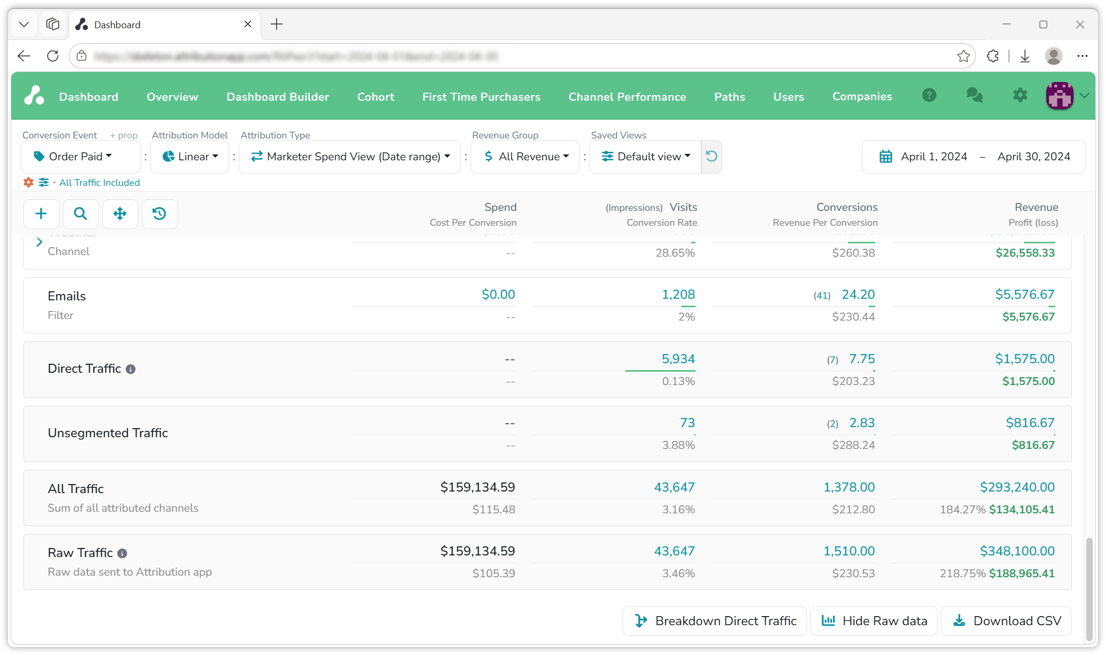Click the move/reorder arrows button
This screenshot has height=655, width=1106.
[120, 214]
